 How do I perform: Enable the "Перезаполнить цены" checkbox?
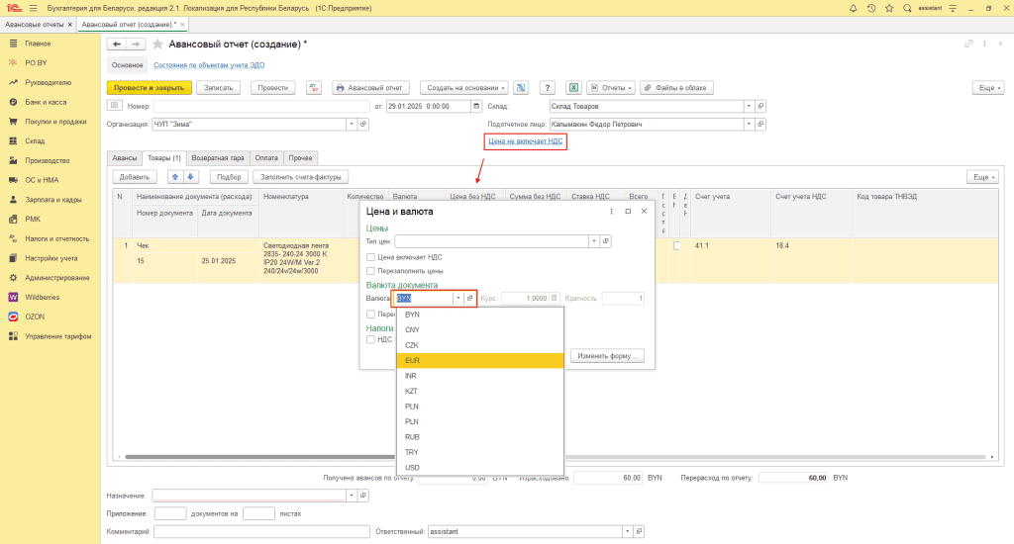[x=370, y=270]
